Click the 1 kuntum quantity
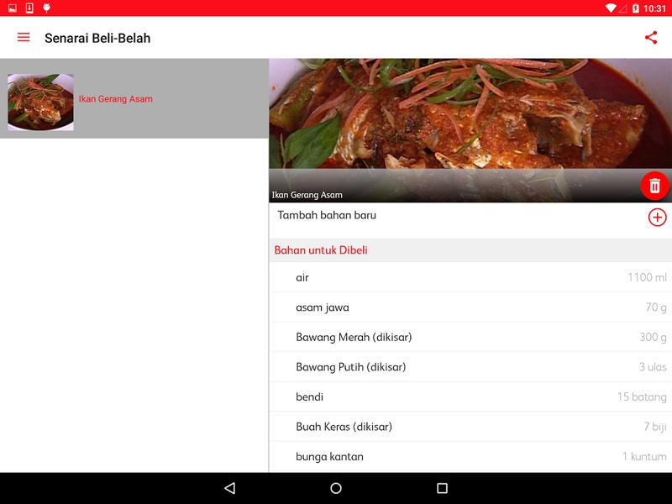This screenshot has height=504, width=672. point(644,456)
